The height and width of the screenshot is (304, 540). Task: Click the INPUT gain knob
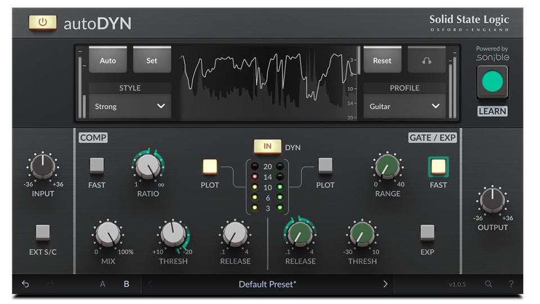click(x=43, y=167)
